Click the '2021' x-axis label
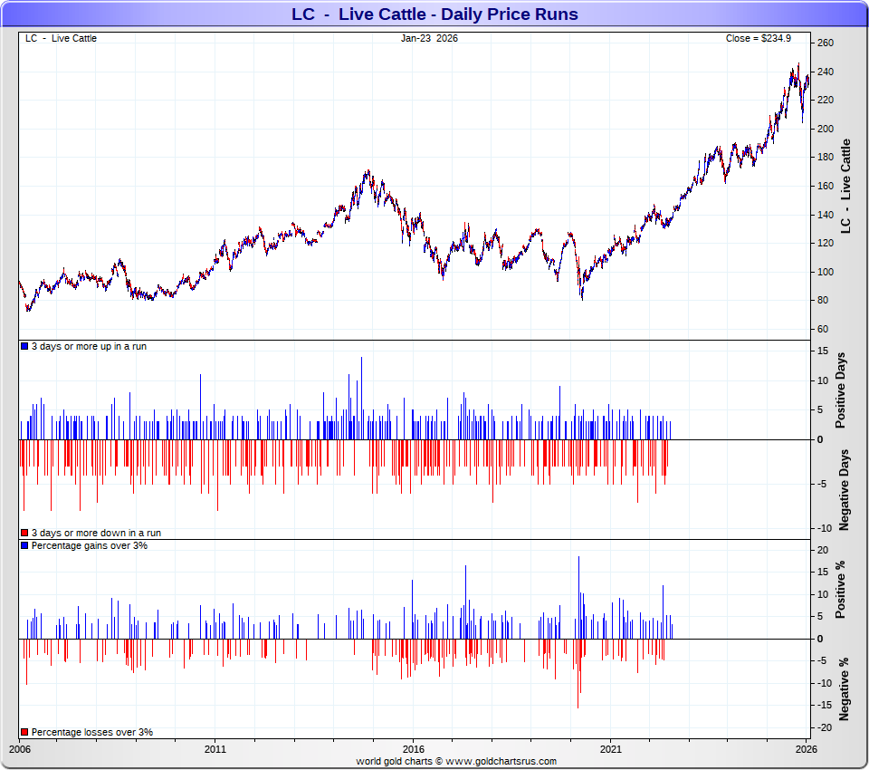869x770 pixels. tap(611, 749)
